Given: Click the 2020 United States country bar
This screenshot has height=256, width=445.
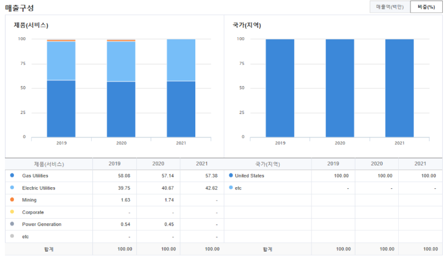Looking at the screenshot, I should click(340, 88).
